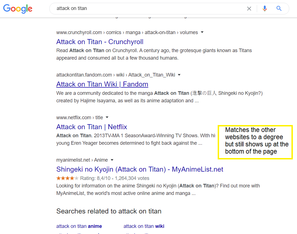Select related search attack on titan wiki
This screenshot has height=234, width=297.
point(144,226)
